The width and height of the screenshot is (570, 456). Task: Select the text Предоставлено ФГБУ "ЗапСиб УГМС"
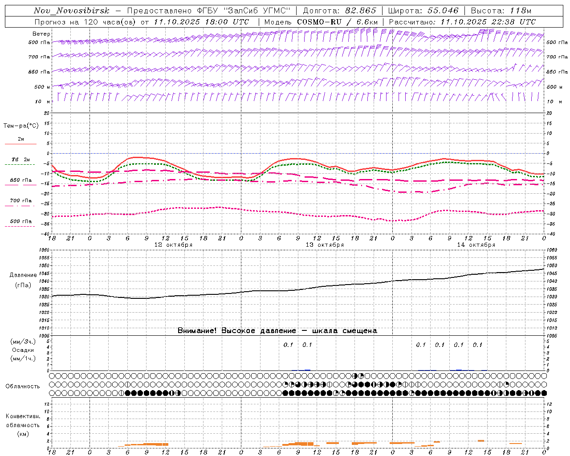(208, 11)
